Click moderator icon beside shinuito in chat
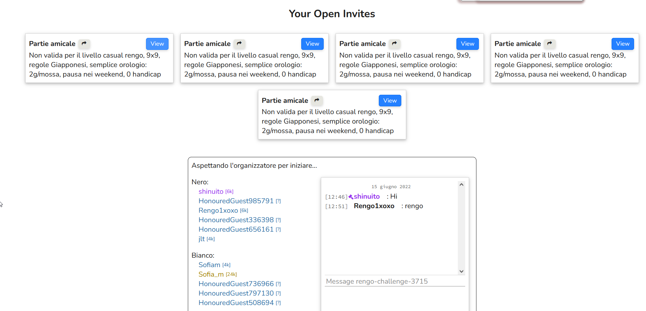The height and width of the screenshot is (311, 646). point(351,197)
